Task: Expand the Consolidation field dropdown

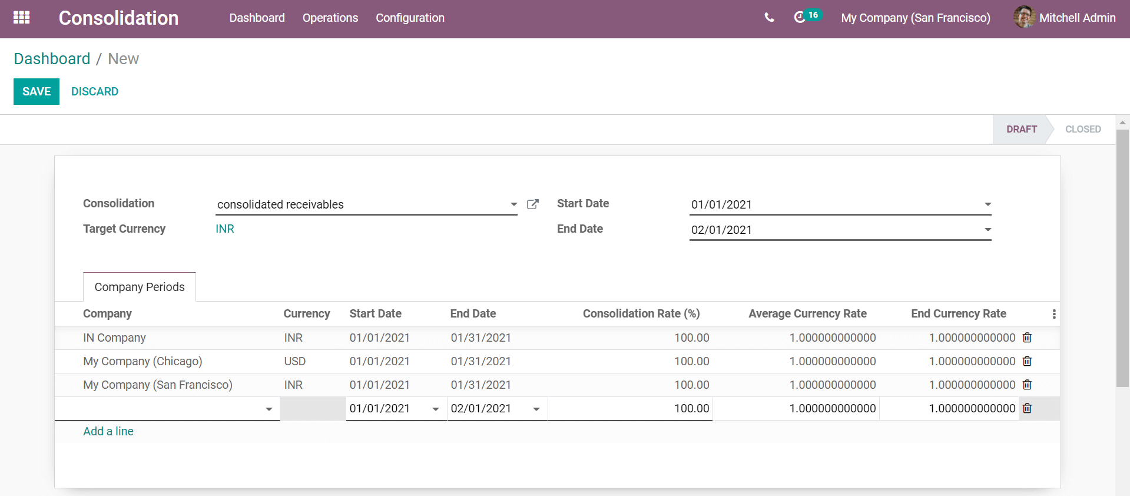Action: (513, 204)
